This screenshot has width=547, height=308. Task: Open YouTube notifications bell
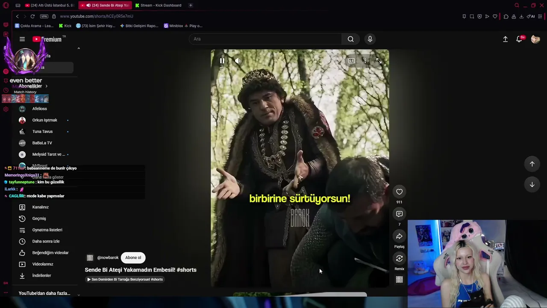[x=520, y=39]
